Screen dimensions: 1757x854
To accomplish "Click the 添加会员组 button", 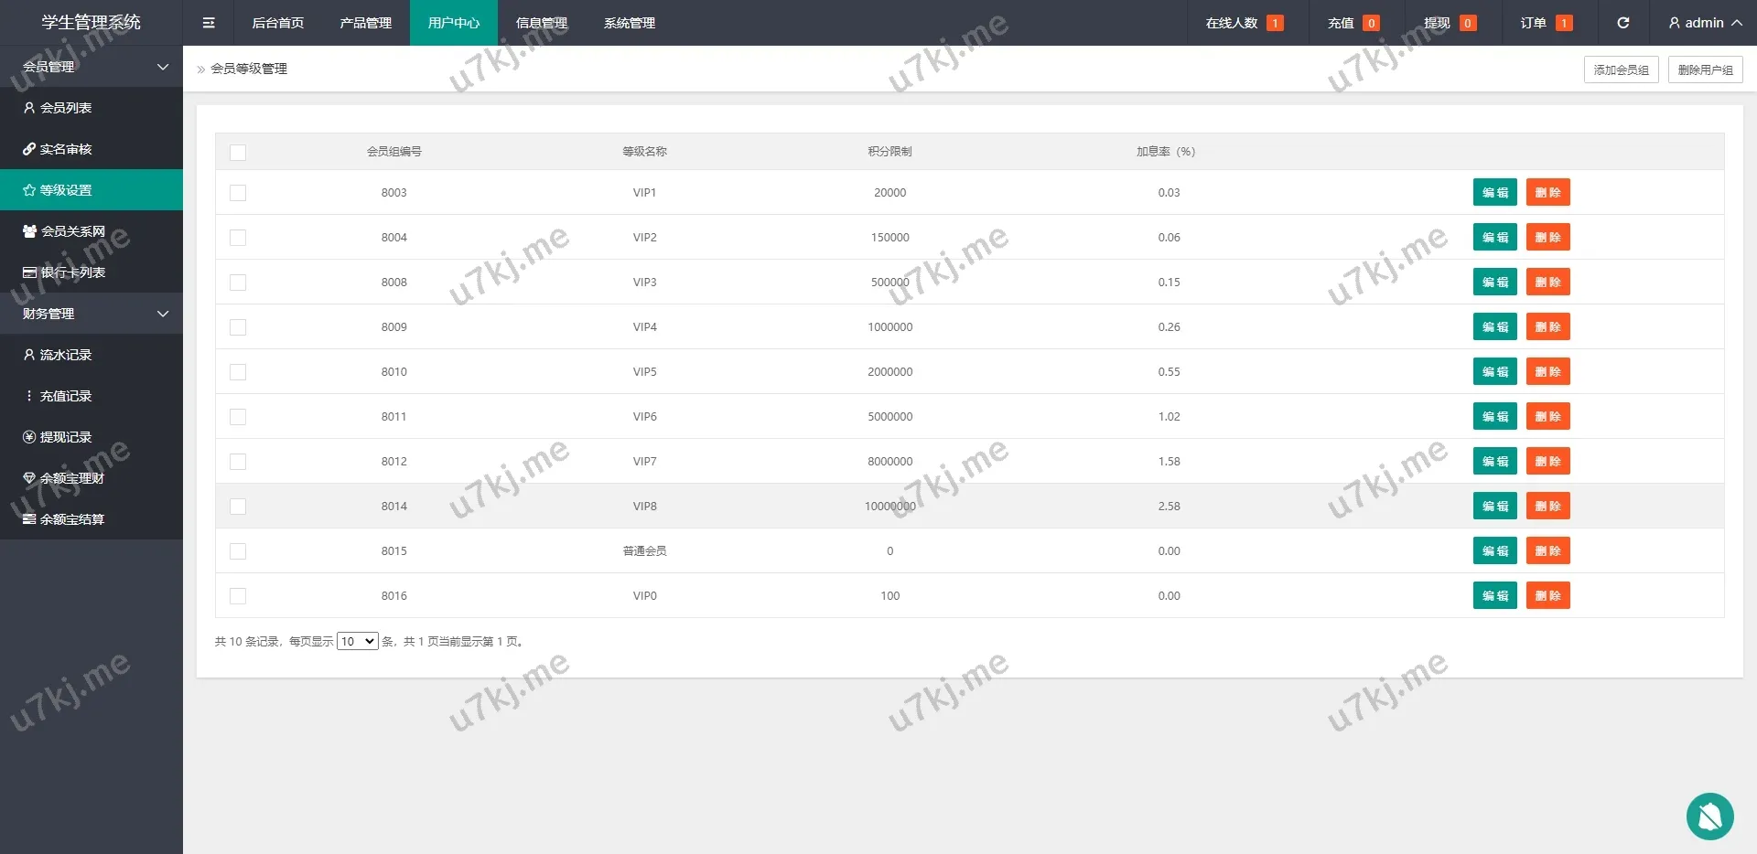I will pyautogui.click(x=1621, y=69).
